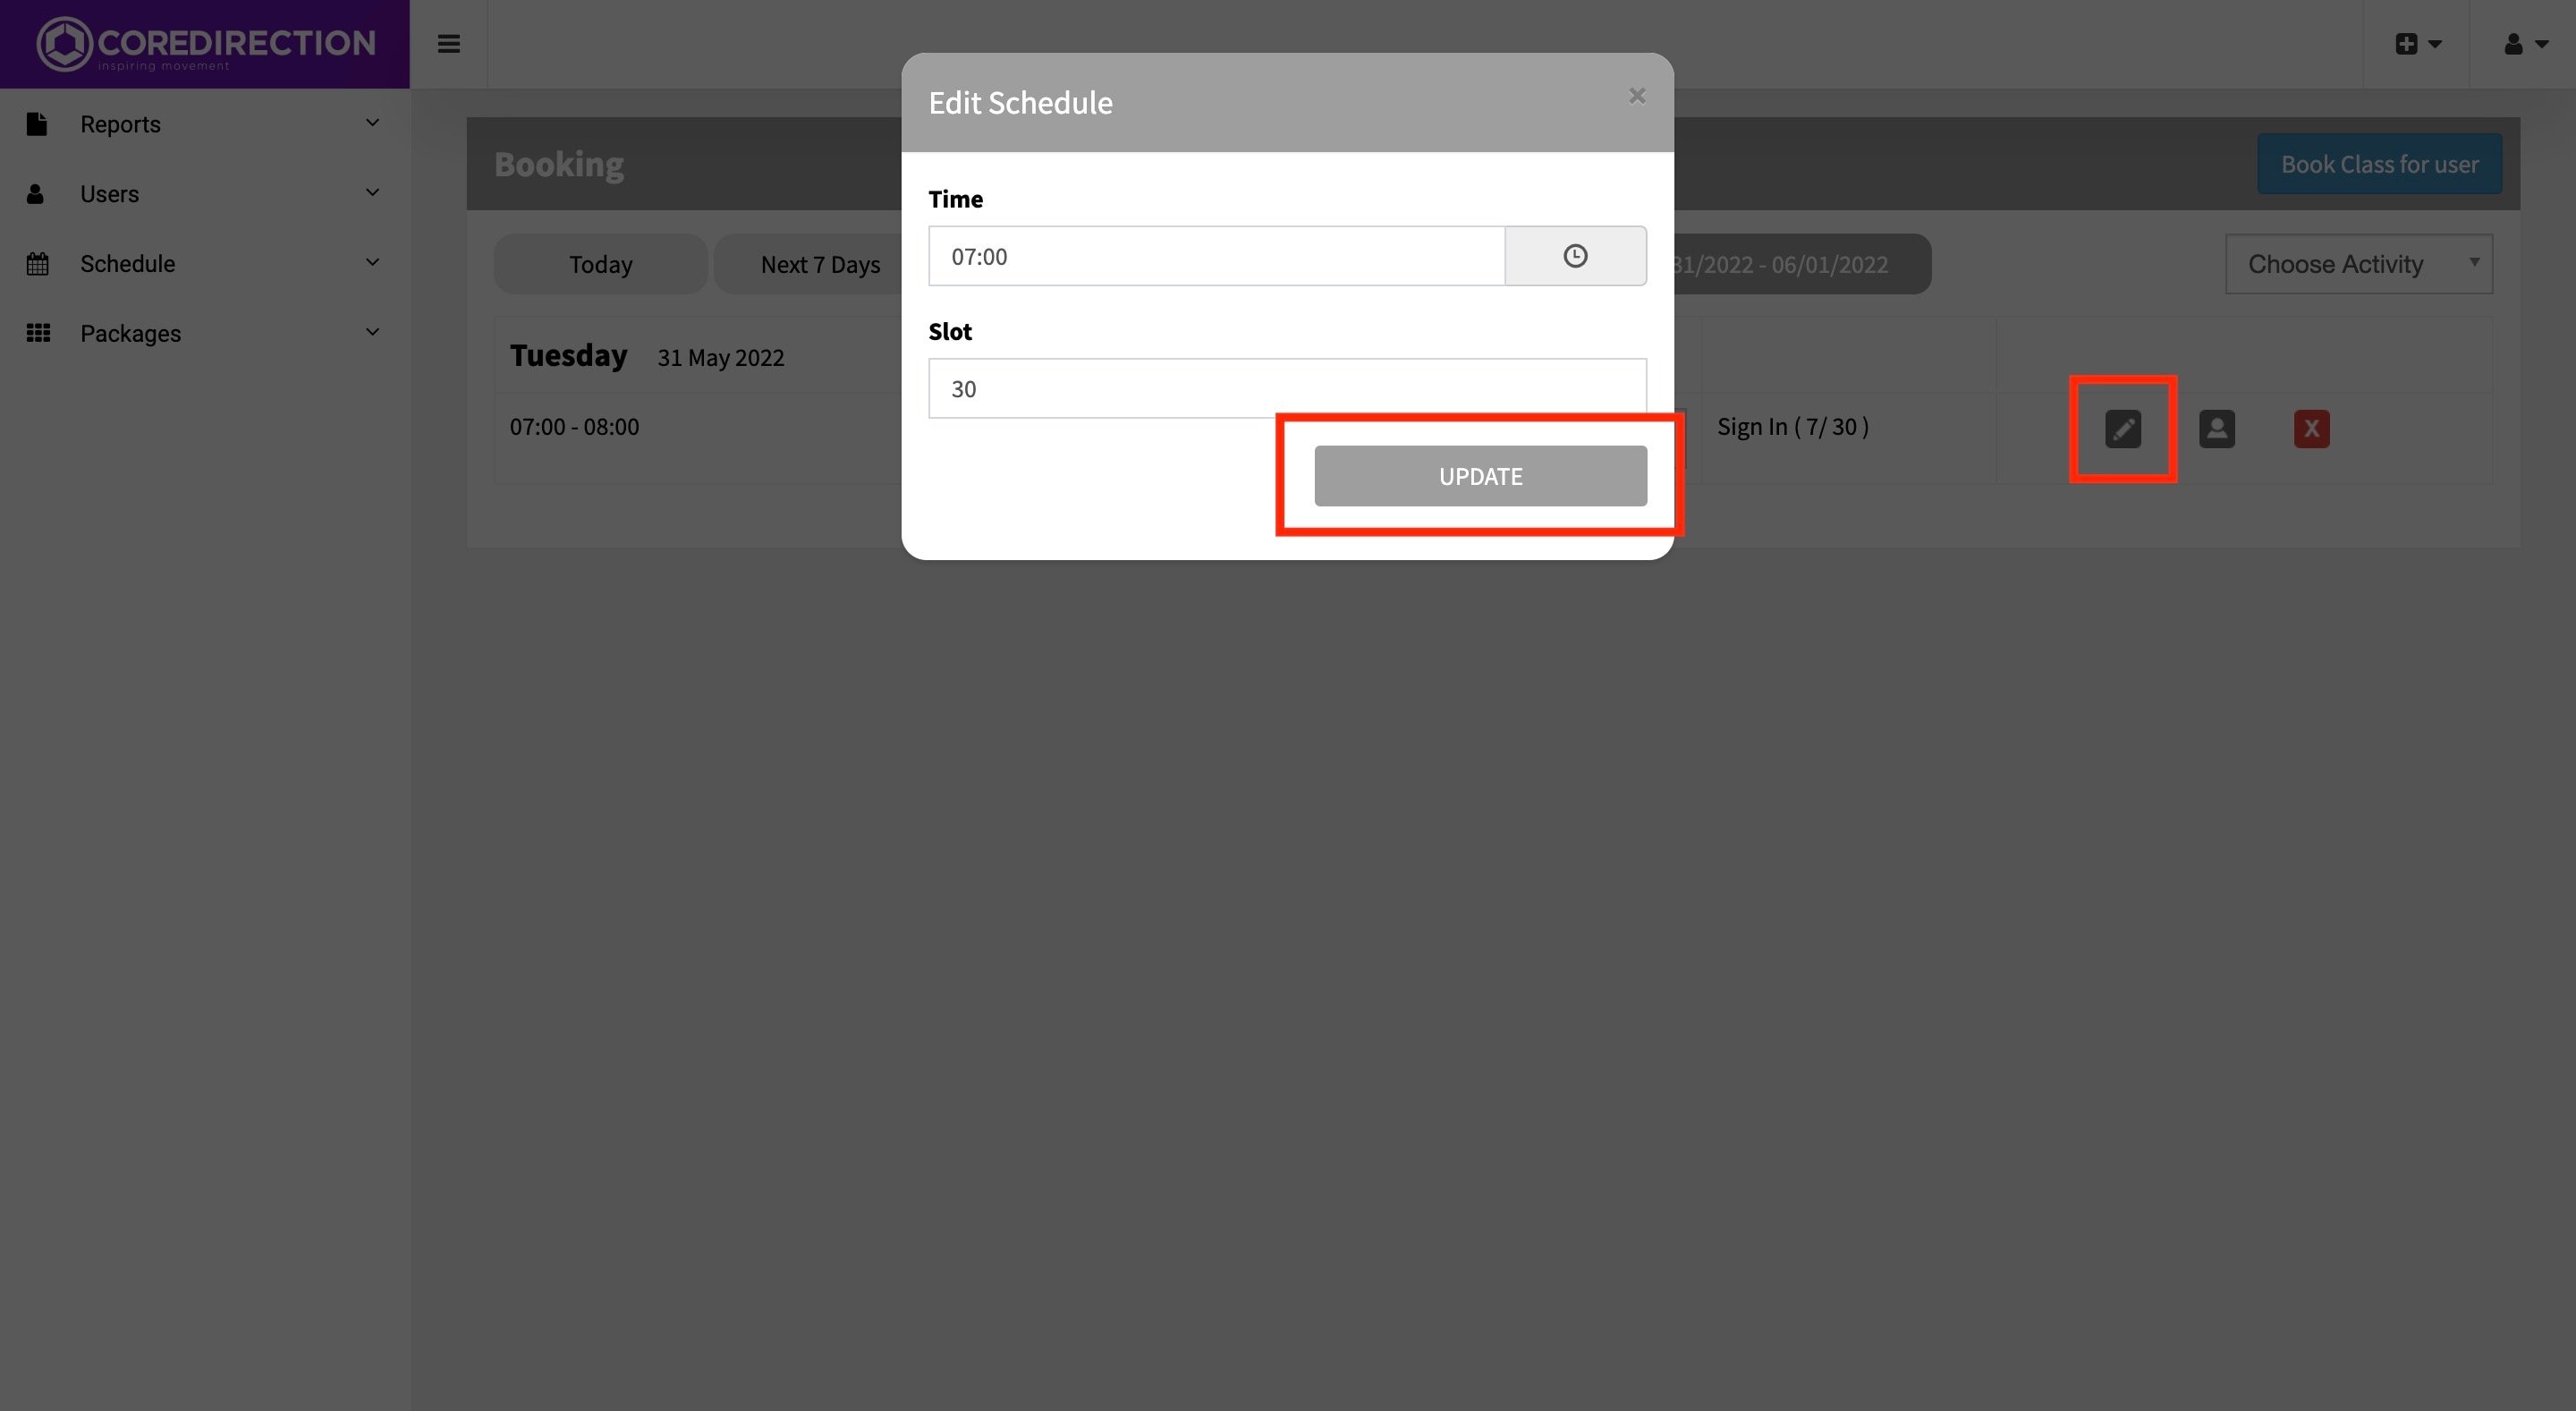
Task: Click the red X delete schedule icon
Action: [2311, 429]
